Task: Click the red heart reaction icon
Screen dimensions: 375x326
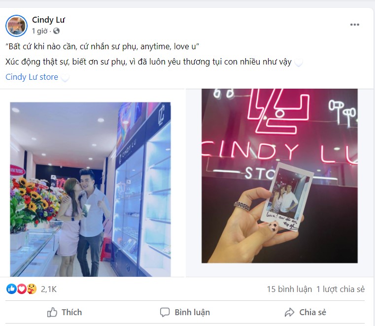Action: pyautogui.click(x=22, y=289)
